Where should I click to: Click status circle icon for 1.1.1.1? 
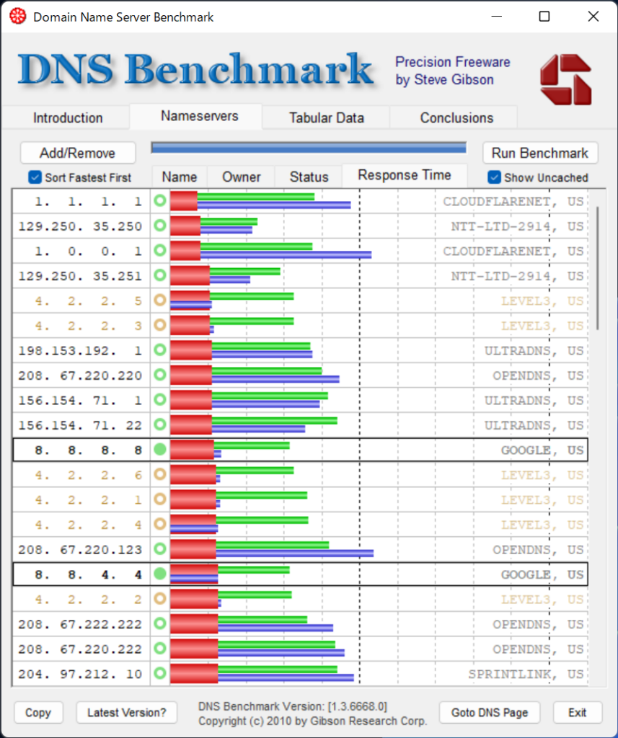160,202
